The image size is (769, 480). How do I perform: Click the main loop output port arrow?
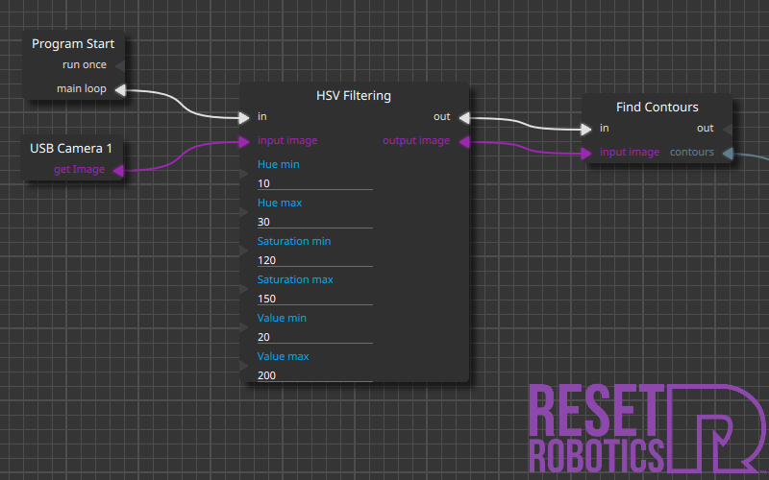[120, 89]
